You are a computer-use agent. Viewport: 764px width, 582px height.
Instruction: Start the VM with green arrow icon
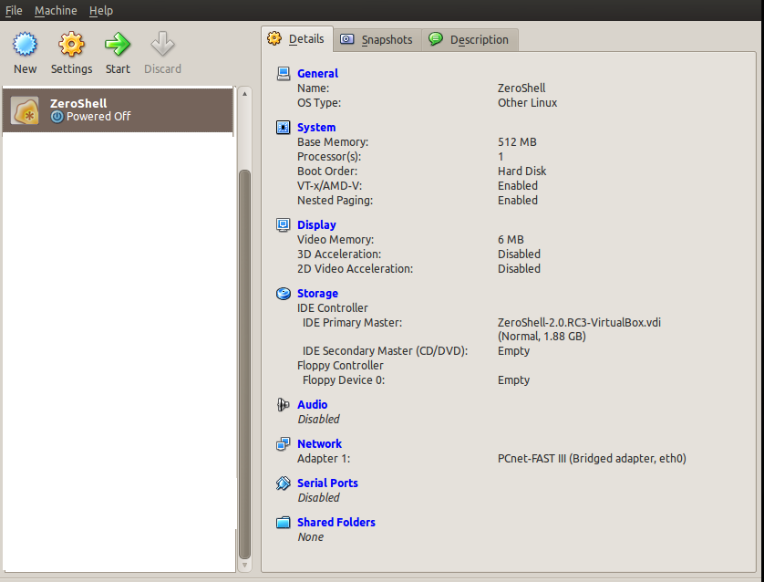tap(118, 45)
